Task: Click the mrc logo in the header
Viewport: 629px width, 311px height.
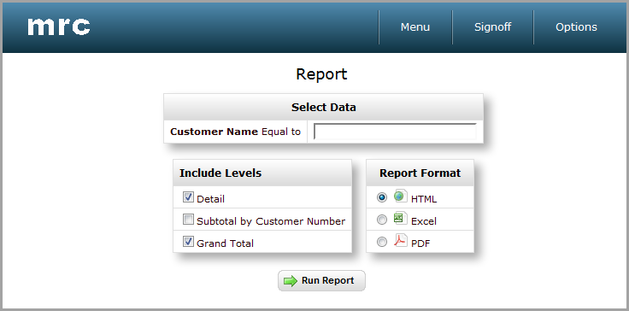Action: click(x=59, y=26)
